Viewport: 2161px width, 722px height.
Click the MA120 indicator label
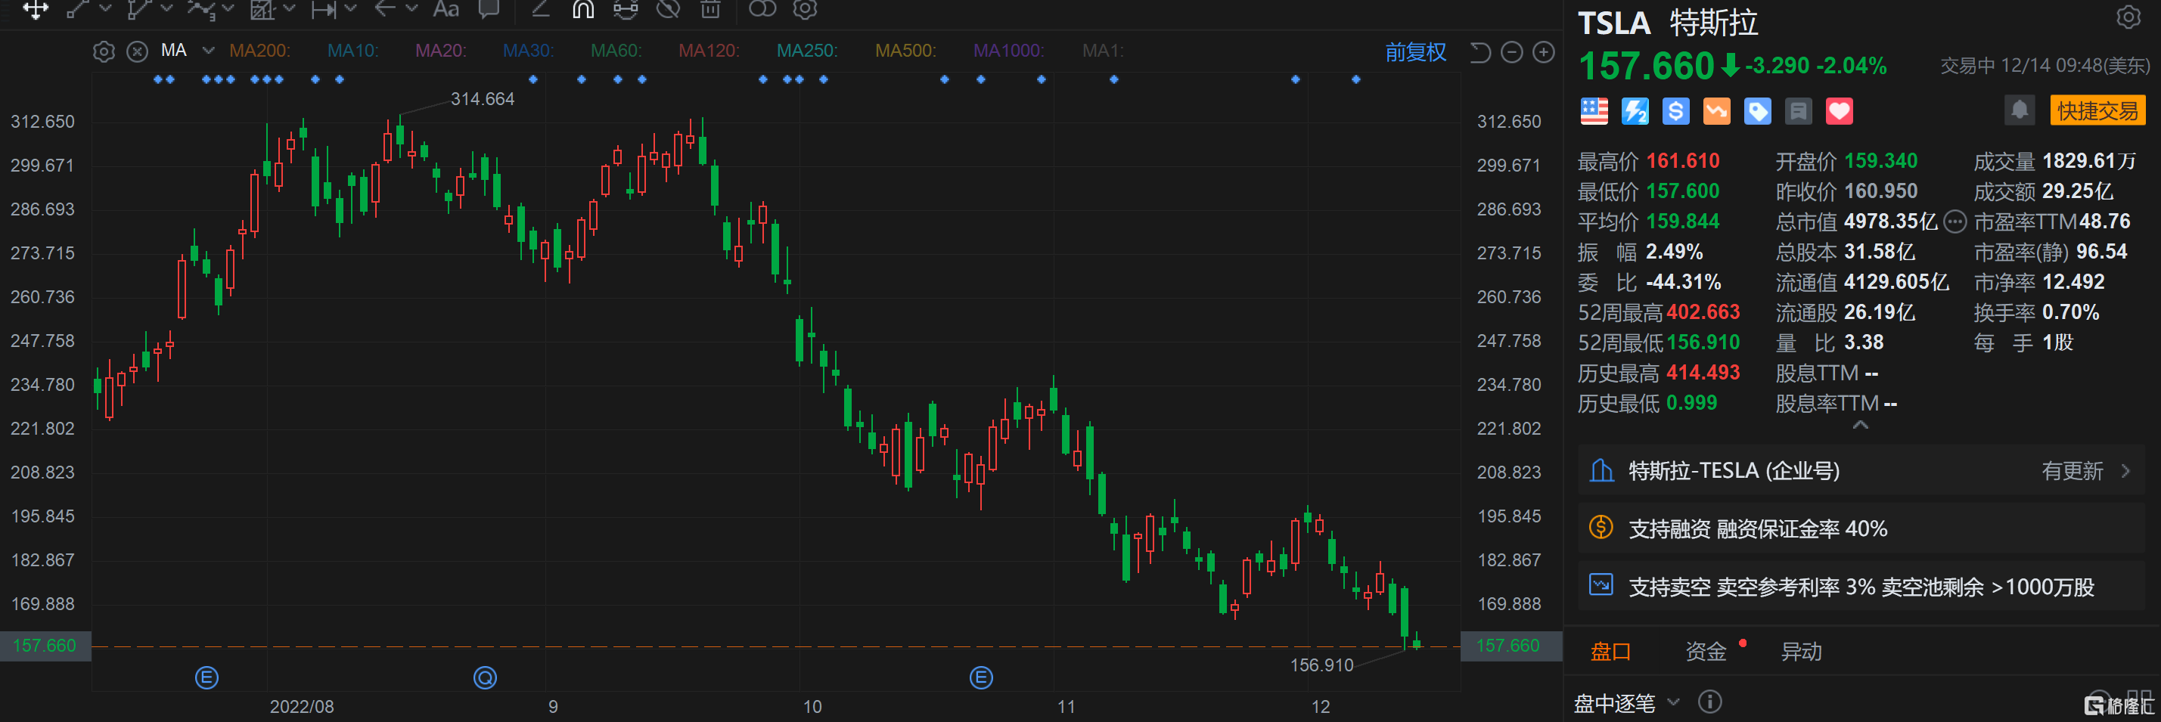708,51
